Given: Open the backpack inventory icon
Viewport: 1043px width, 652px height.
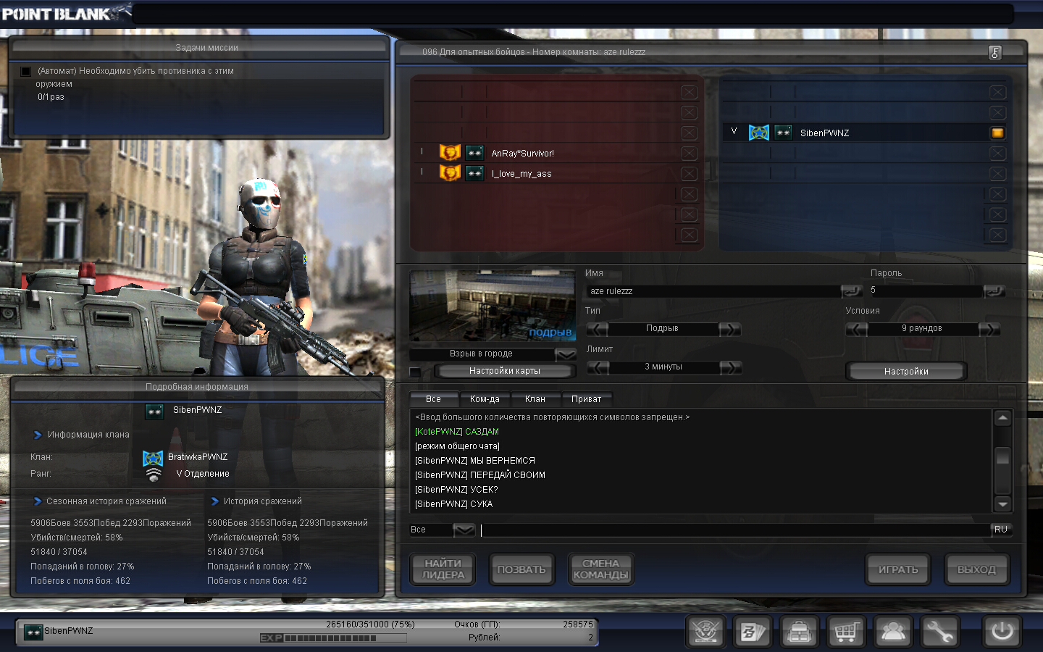Looking at the screenshot, I should click(x=800, y=632).
